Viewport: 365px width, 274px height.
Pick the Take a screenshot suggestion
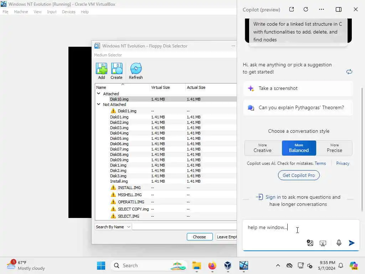point(298,88)
